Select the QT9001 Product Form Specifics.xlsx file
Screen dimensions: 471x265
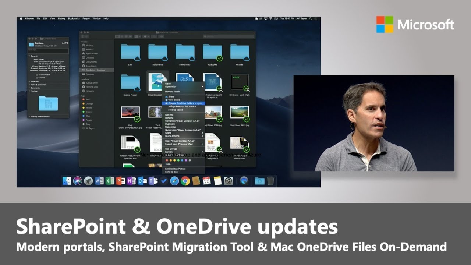click(130, 144)
